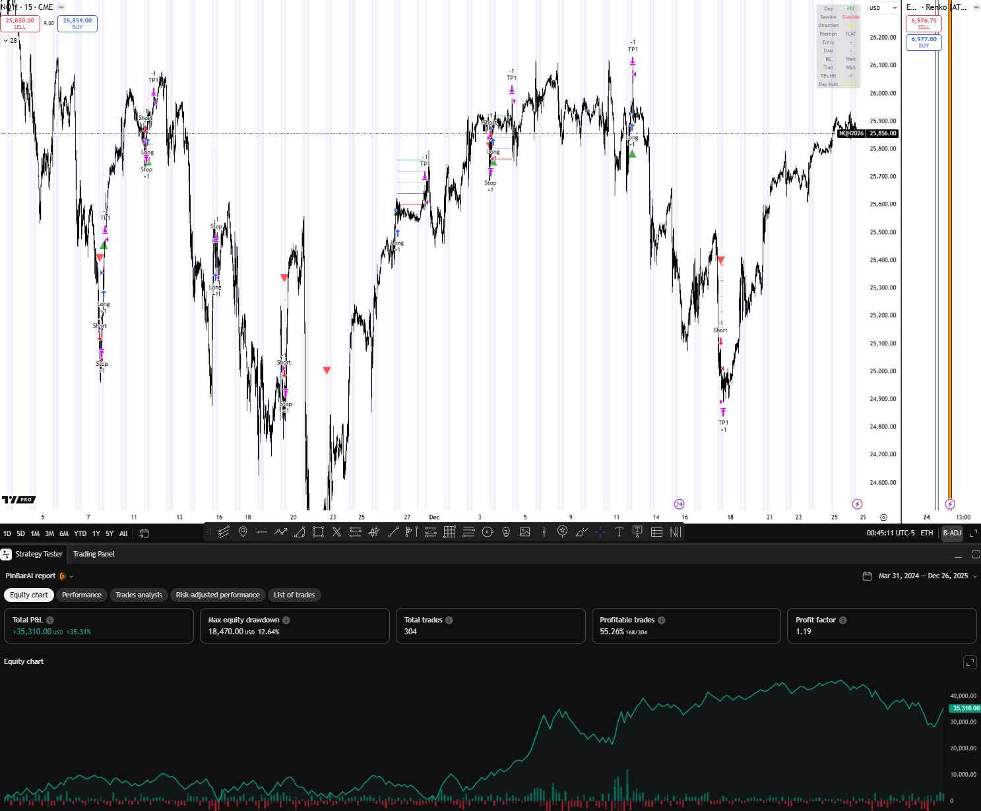Select the lightbulb idea tool
The image size is (981, 811).
(x=507, y=532)
